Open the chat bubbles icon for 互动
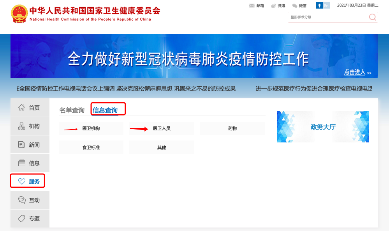The height and width of the screenshot is (231, 389). click(22, 200)
